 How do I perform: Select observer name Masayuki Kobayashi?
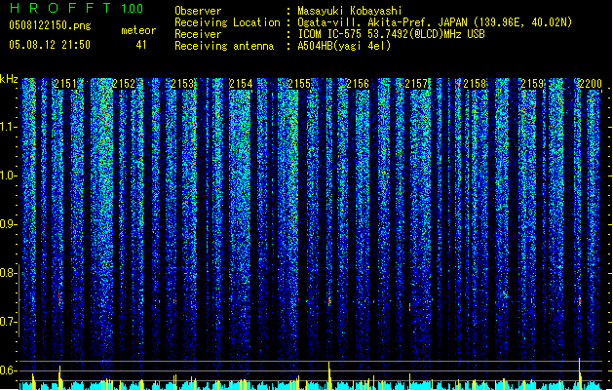[x=350, y=11]
